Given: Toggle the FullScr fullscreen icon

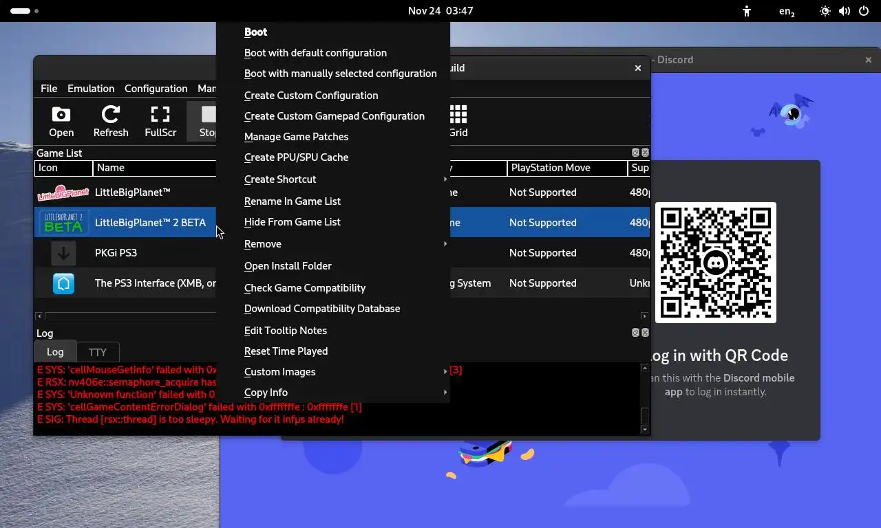Looking at the screenshot, I should (x=160, y=122).
